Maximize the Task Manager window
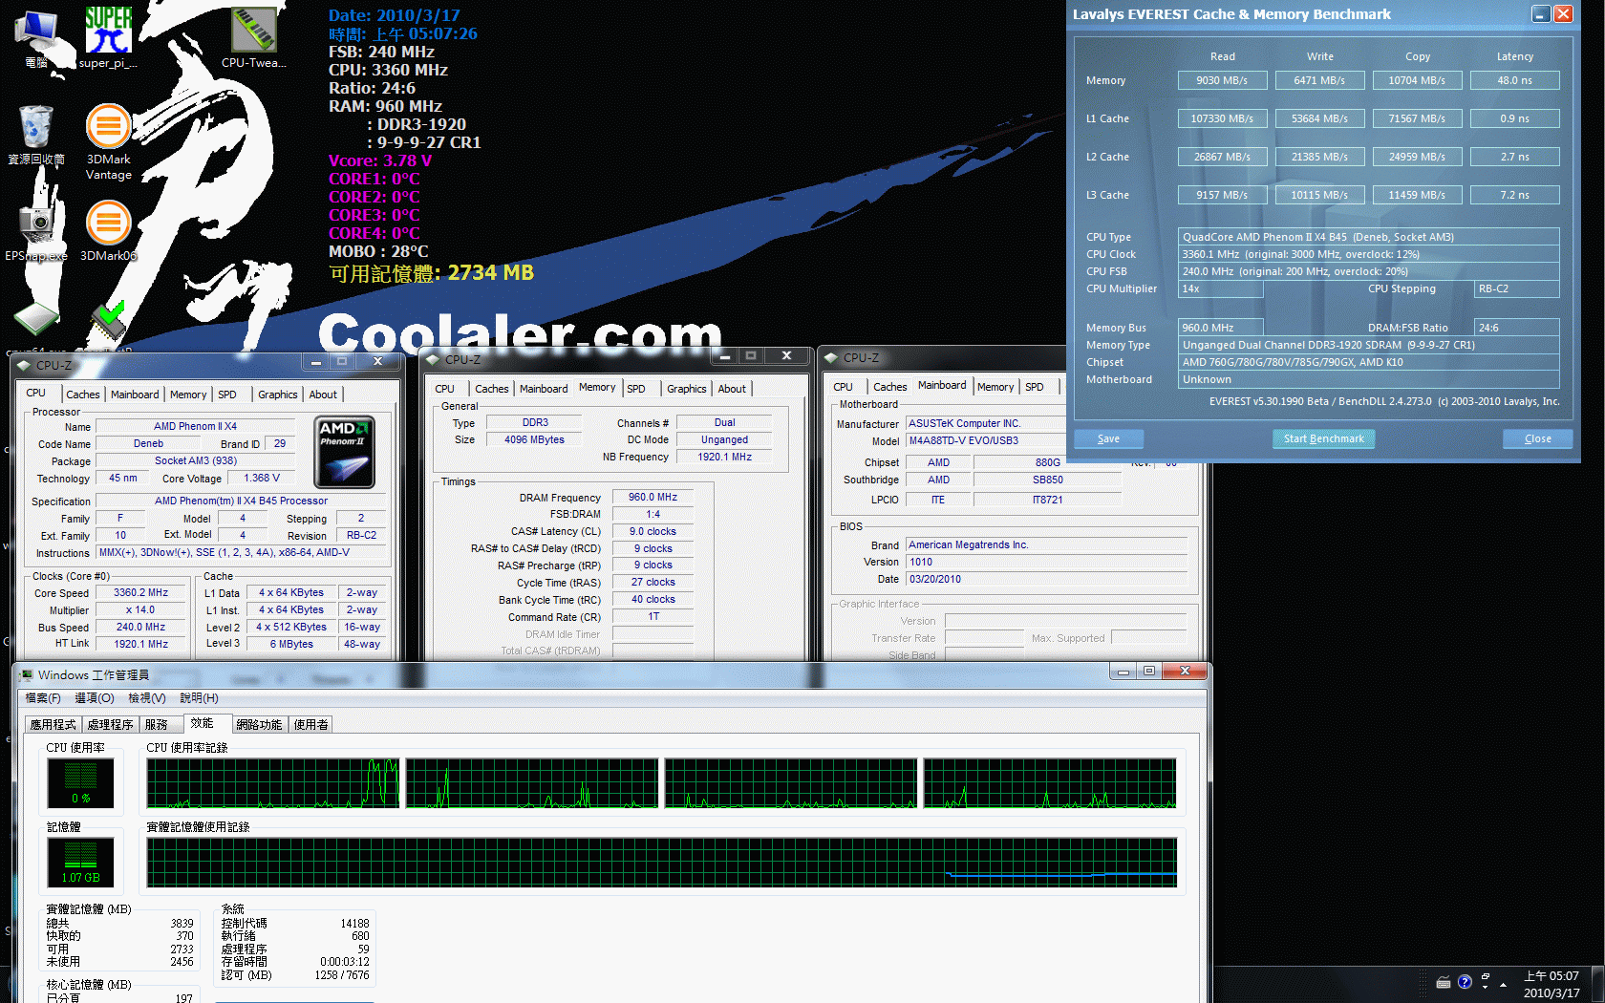The height and width of the screenshot is (1003, 1605). coord(1149,672)
